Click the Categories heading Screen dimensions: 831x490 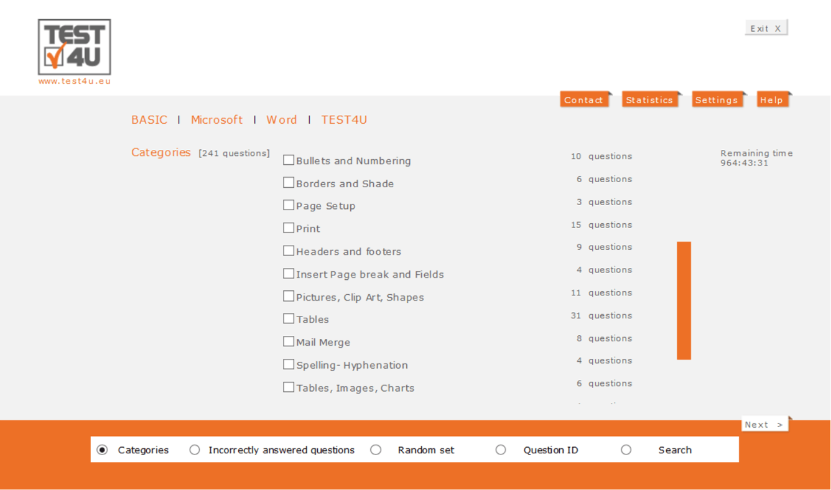pyautogui.click(x=160, y=152)
